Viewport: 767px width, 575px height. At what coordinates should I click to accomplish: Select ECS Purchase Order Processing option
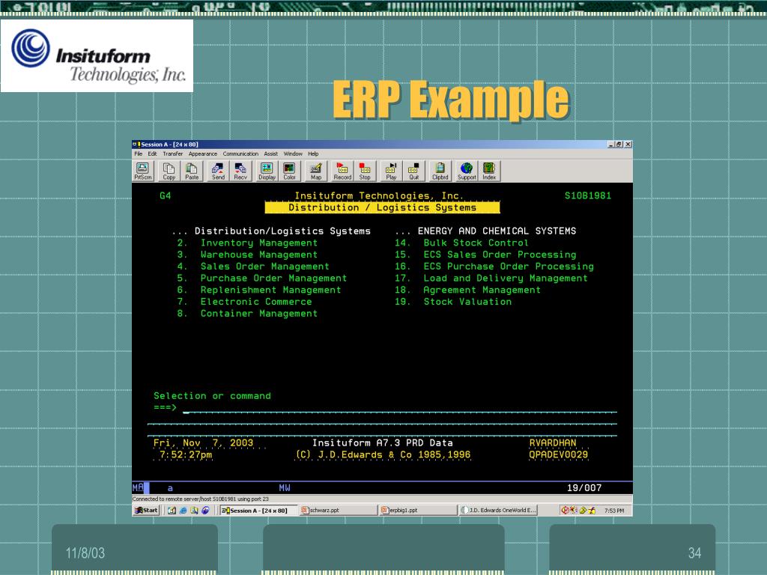tap(509, 267)
